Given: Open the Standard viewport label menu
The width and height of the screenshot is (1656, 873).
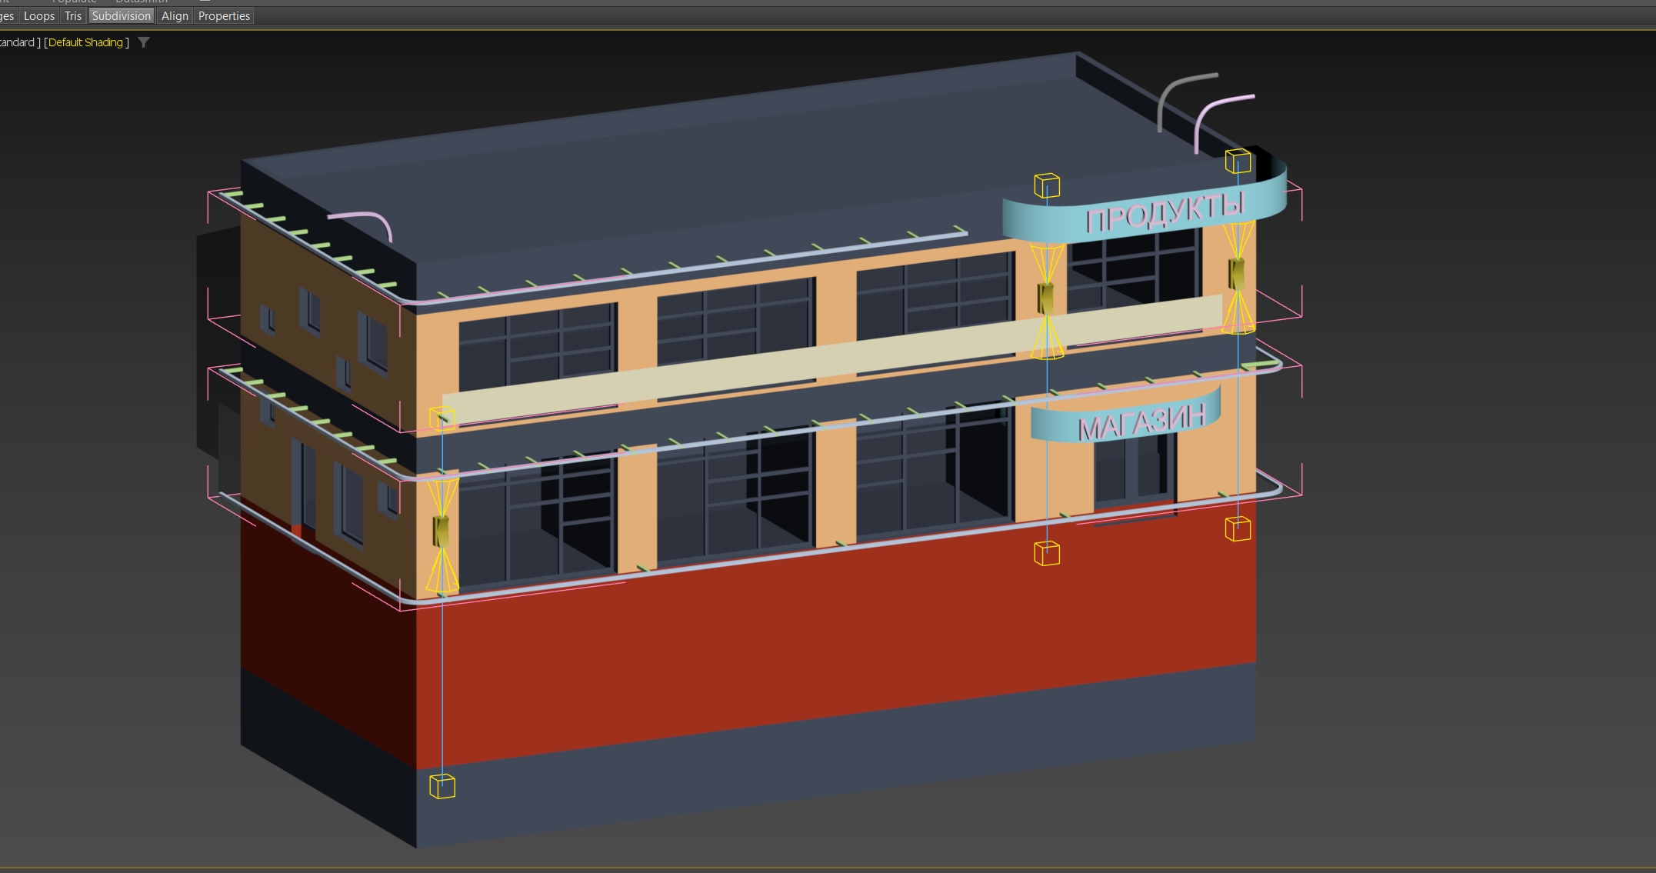Looking at the screenshot, I should (x=17, y=42).
